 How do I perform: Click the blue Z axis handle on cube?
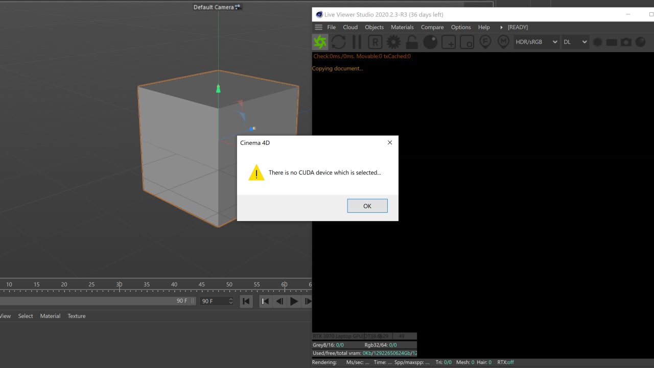click(x=252, y=129)
